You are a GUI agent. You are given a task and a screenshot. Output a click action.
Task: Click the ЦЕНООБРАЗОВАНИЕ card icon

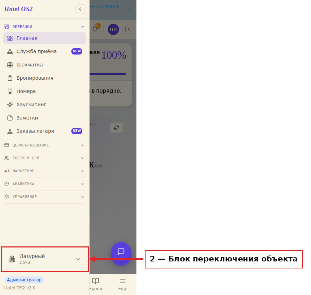point(7,145)
